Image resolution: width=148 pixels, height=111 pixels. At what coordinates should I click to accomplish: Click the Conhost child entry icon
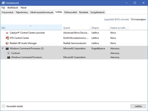click(x=9, y=53)
